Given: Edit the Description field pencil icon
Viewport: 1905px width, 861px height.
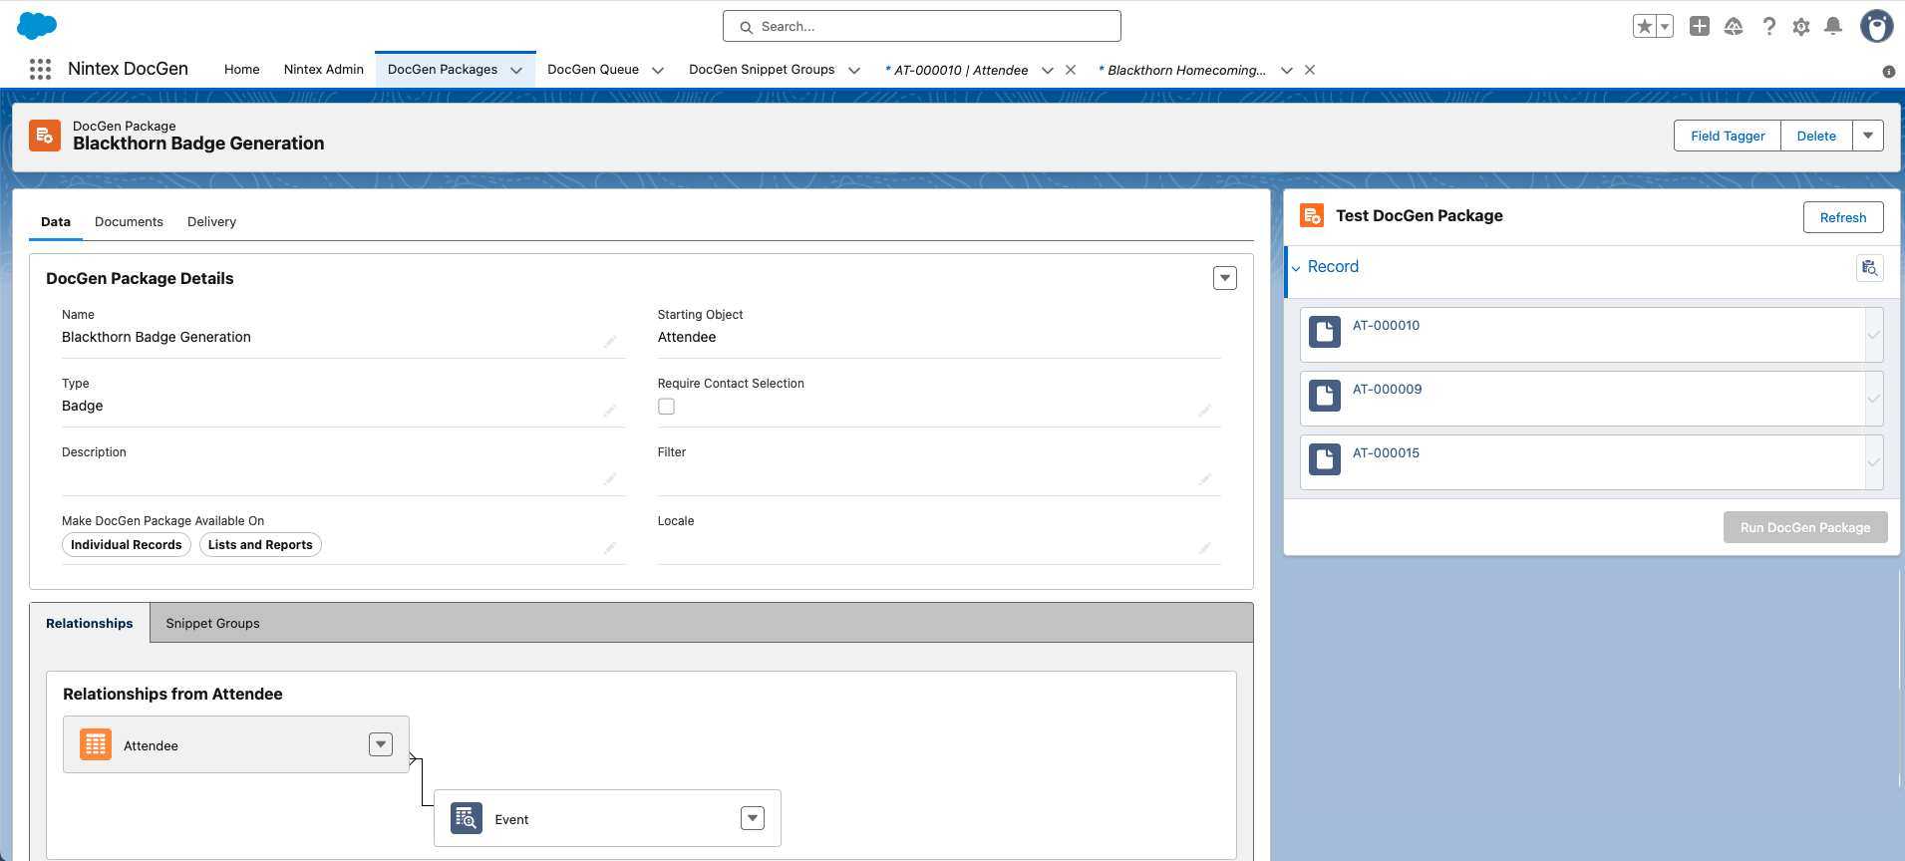Looking at the screenshot, I should pyautogui.click(x=610, y=479).
